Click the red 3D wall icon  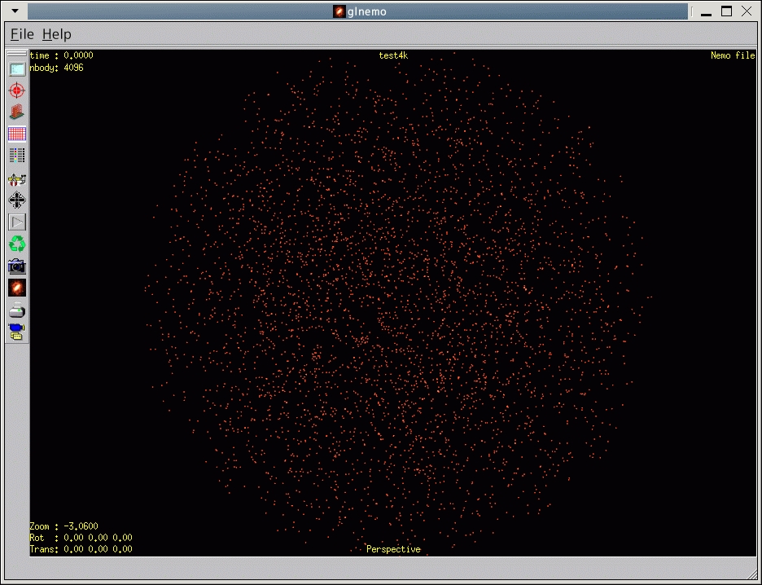(x=17, y=112)
